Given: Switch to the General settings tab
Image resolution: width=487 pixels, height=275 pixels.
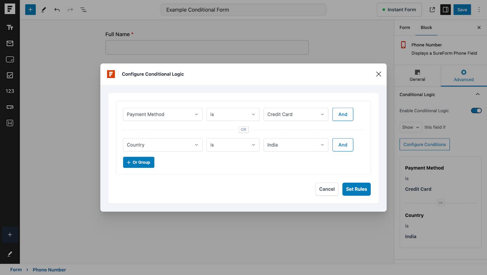Looking at the screenshot, I should tap(417, 76).
